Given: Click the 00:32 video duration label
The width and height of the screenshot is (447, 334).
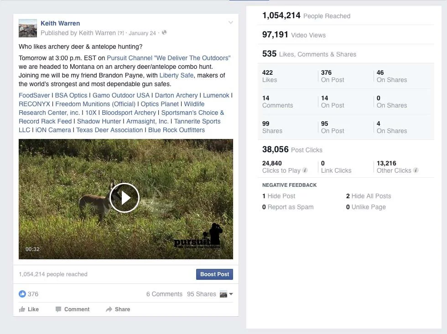Looking at the screenshot, I should 32,249.
